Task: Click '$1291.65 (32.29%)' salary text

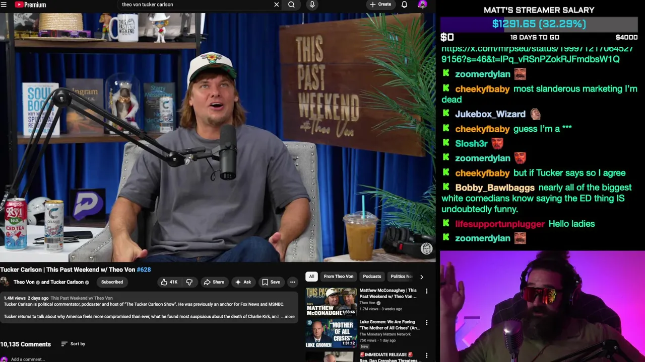Action: tap(539, 24)
